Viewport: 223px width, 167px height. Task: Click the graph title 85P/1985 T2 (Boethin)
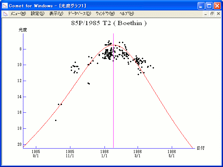pyautogui.click(x=108, y=23)
